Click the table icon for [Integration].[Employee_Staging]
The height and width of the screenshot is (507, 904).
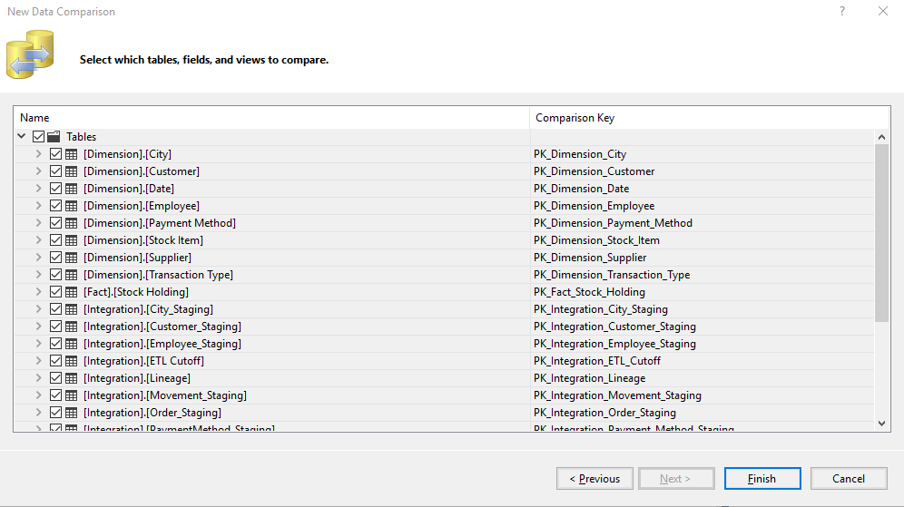click(72, 345)
